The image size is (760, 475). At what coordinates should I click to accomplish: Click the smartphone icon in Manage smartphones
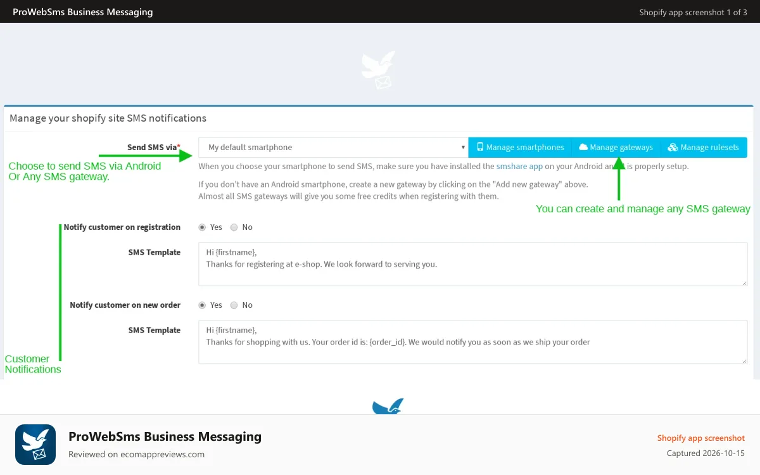coord(480,147)
